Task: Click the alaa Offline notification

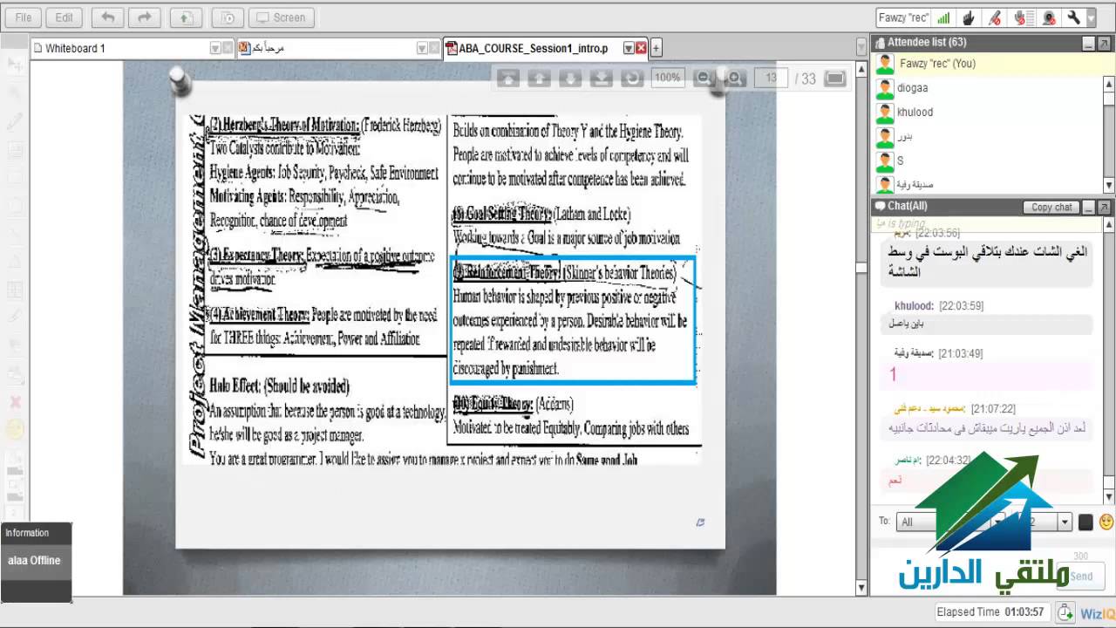Action: coord(35,561)
